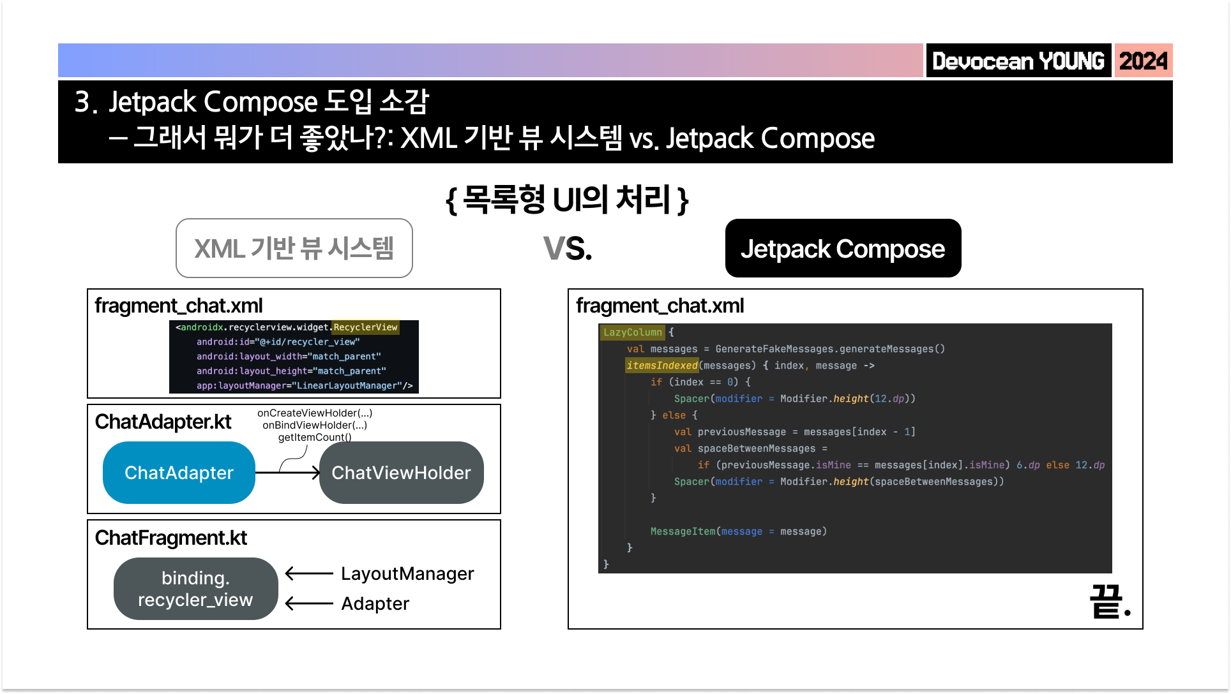Click the Spacer line with height(spaceBetweenMessages)
This screenshot has width=1231, height=694.
pyautogui.click(x=839, y=482)
